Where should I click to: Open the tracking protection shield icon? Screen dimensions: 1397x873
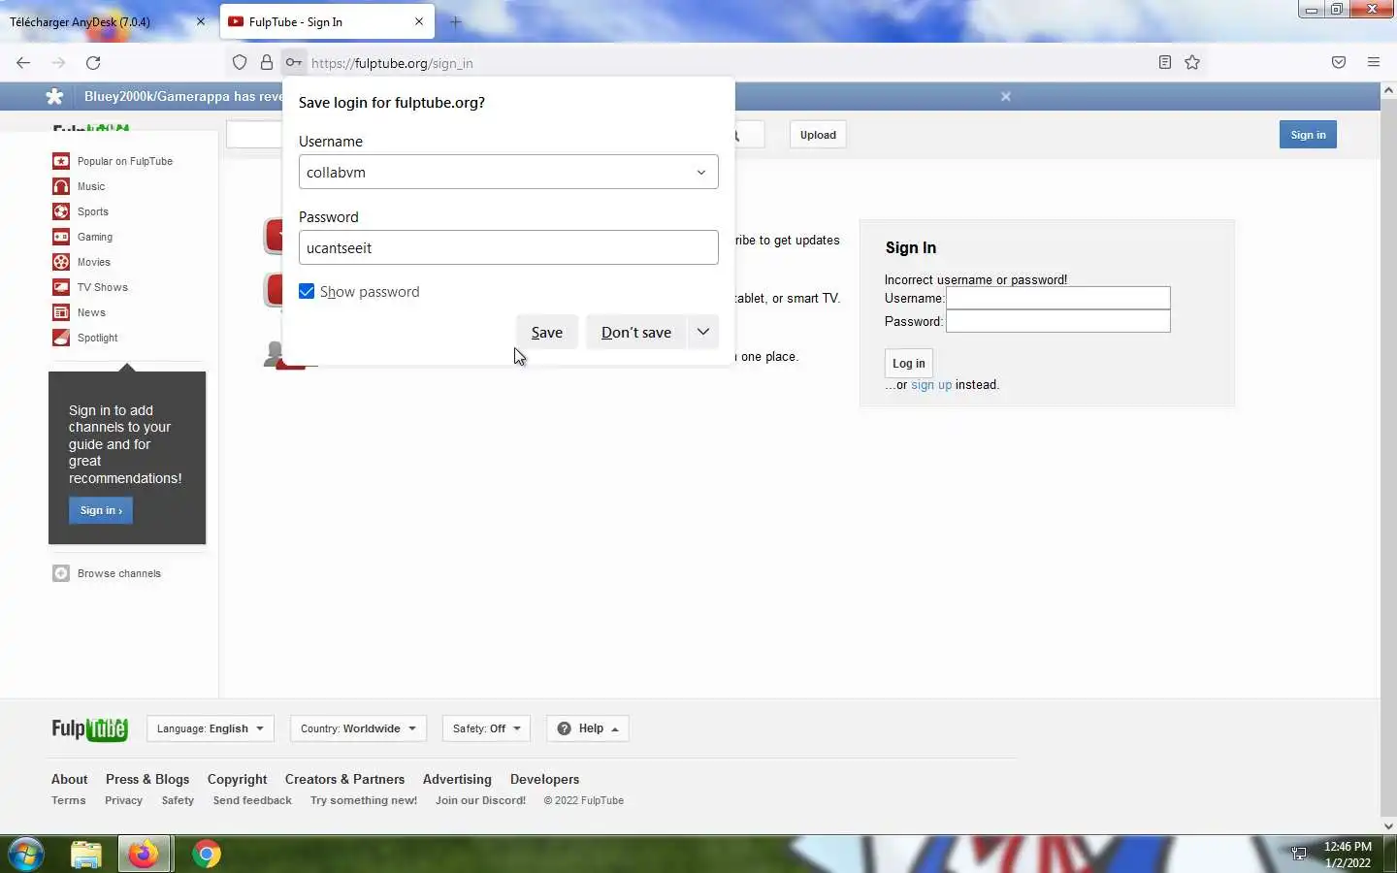pyautogui.click(x=240, y=63)
